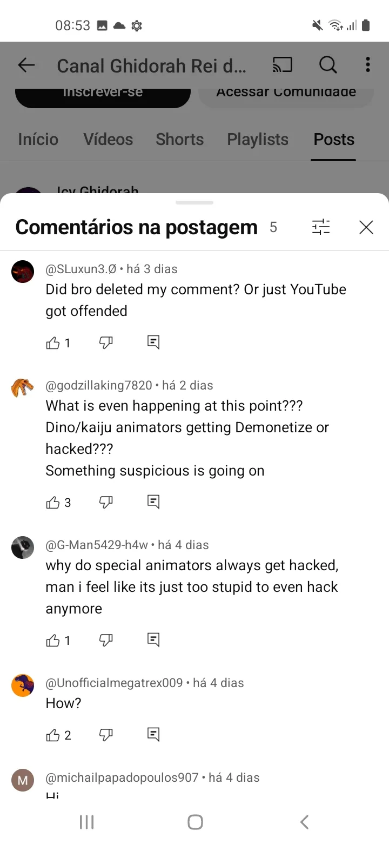Reply to the @G-Man5429-h4w comment
389x844 pixels.
(153, 640)
